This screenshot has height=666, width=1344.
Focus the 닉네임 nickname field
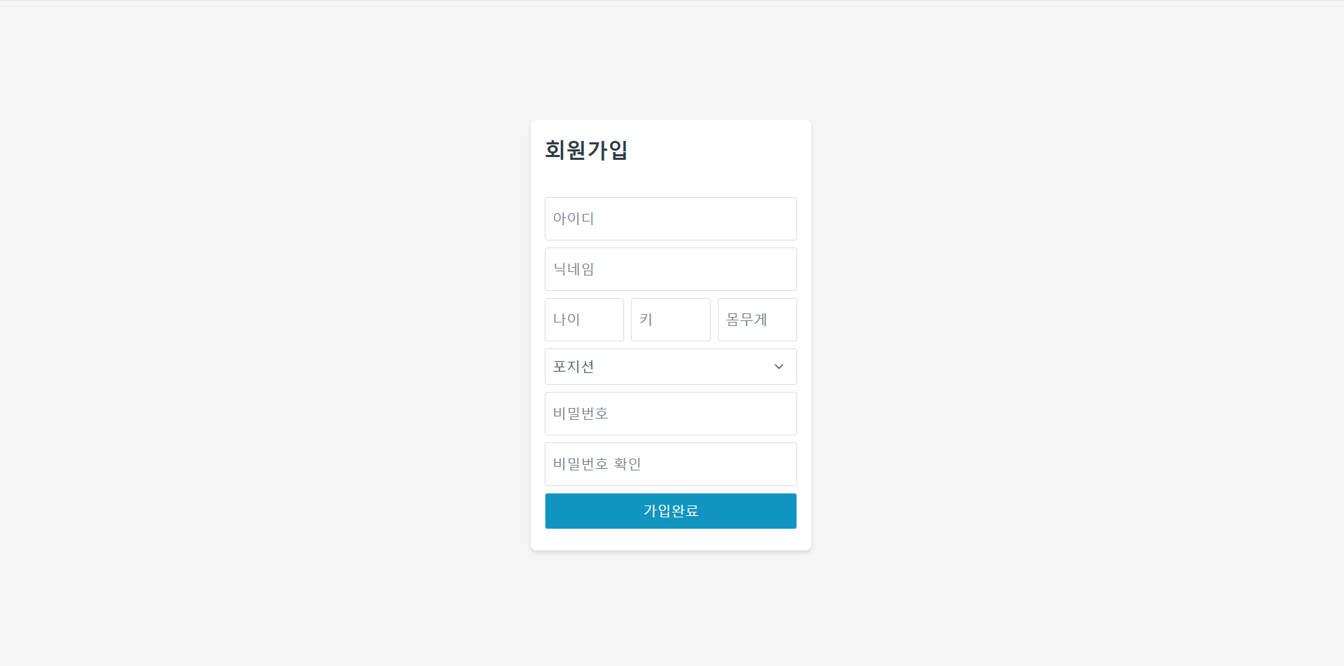(x=670, y=269)
